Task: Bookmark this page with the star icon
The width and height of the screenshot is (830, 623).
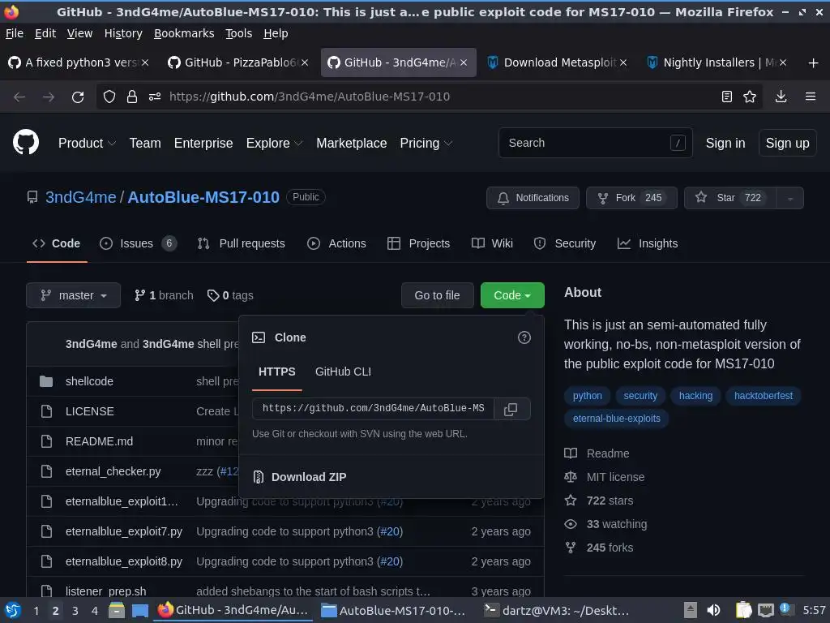Action: [x=750, y=97]
